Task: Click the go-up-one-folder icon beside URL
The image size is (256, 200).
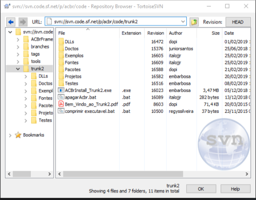Action: [194, 22]
